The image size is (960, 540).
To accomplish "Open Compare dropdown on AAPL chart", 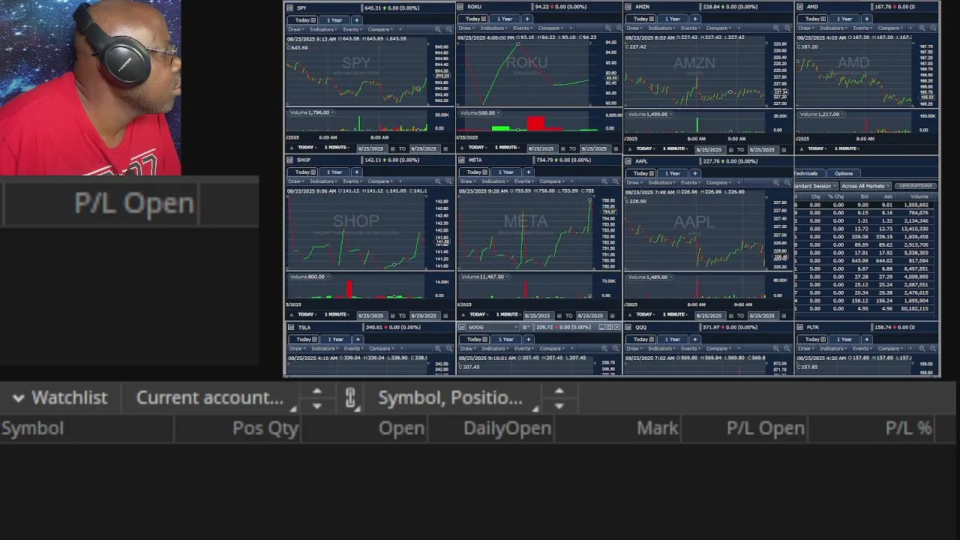I will coord(718,182).
